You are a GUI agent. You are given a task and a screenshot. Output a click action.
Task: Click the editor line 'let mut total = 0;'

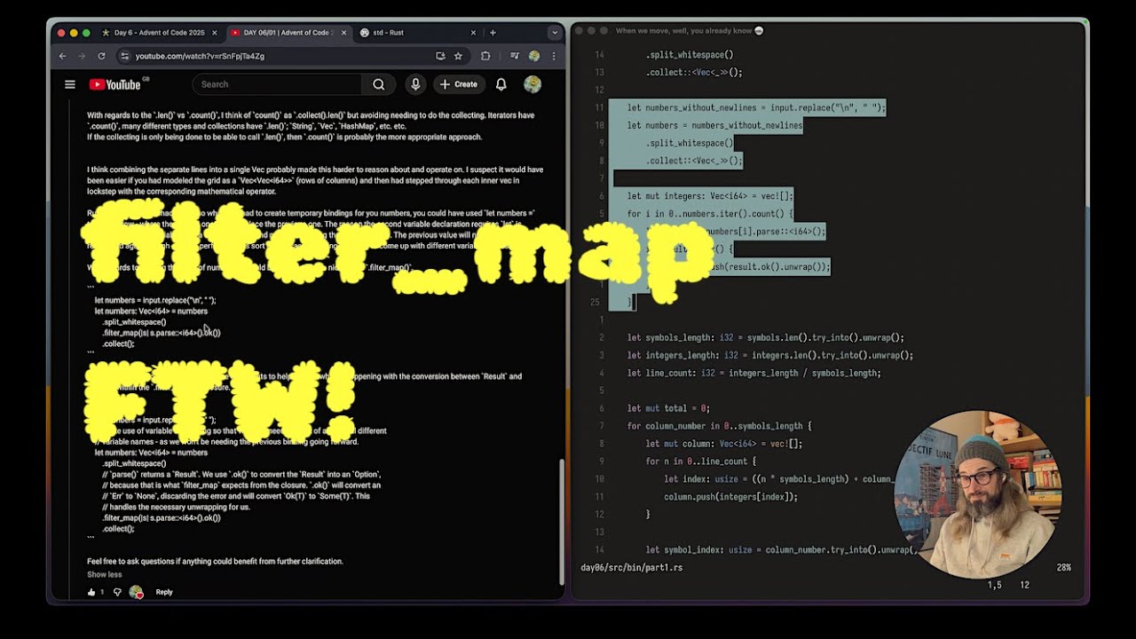click(x=668, y=408)
